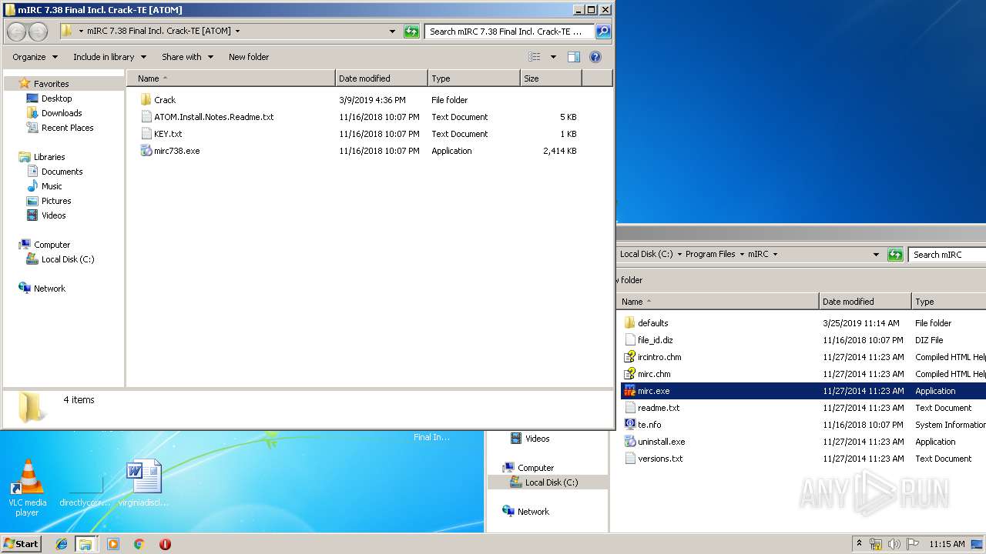986x554 pixels.
Task: Select Desktop under Favorites
Action: click(56, 98)
